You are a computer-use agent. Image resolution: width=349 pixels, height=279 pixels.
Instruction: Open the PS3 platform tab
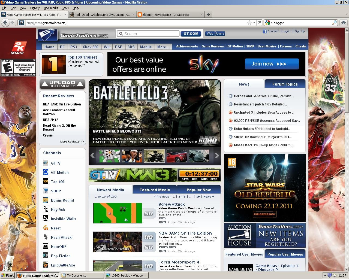pyautogui.click(x=74, y=47)
